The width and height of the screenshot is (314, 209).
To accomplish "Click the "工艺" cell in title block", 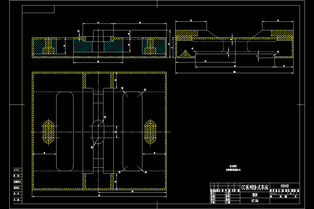I will [x=228, y=193].
